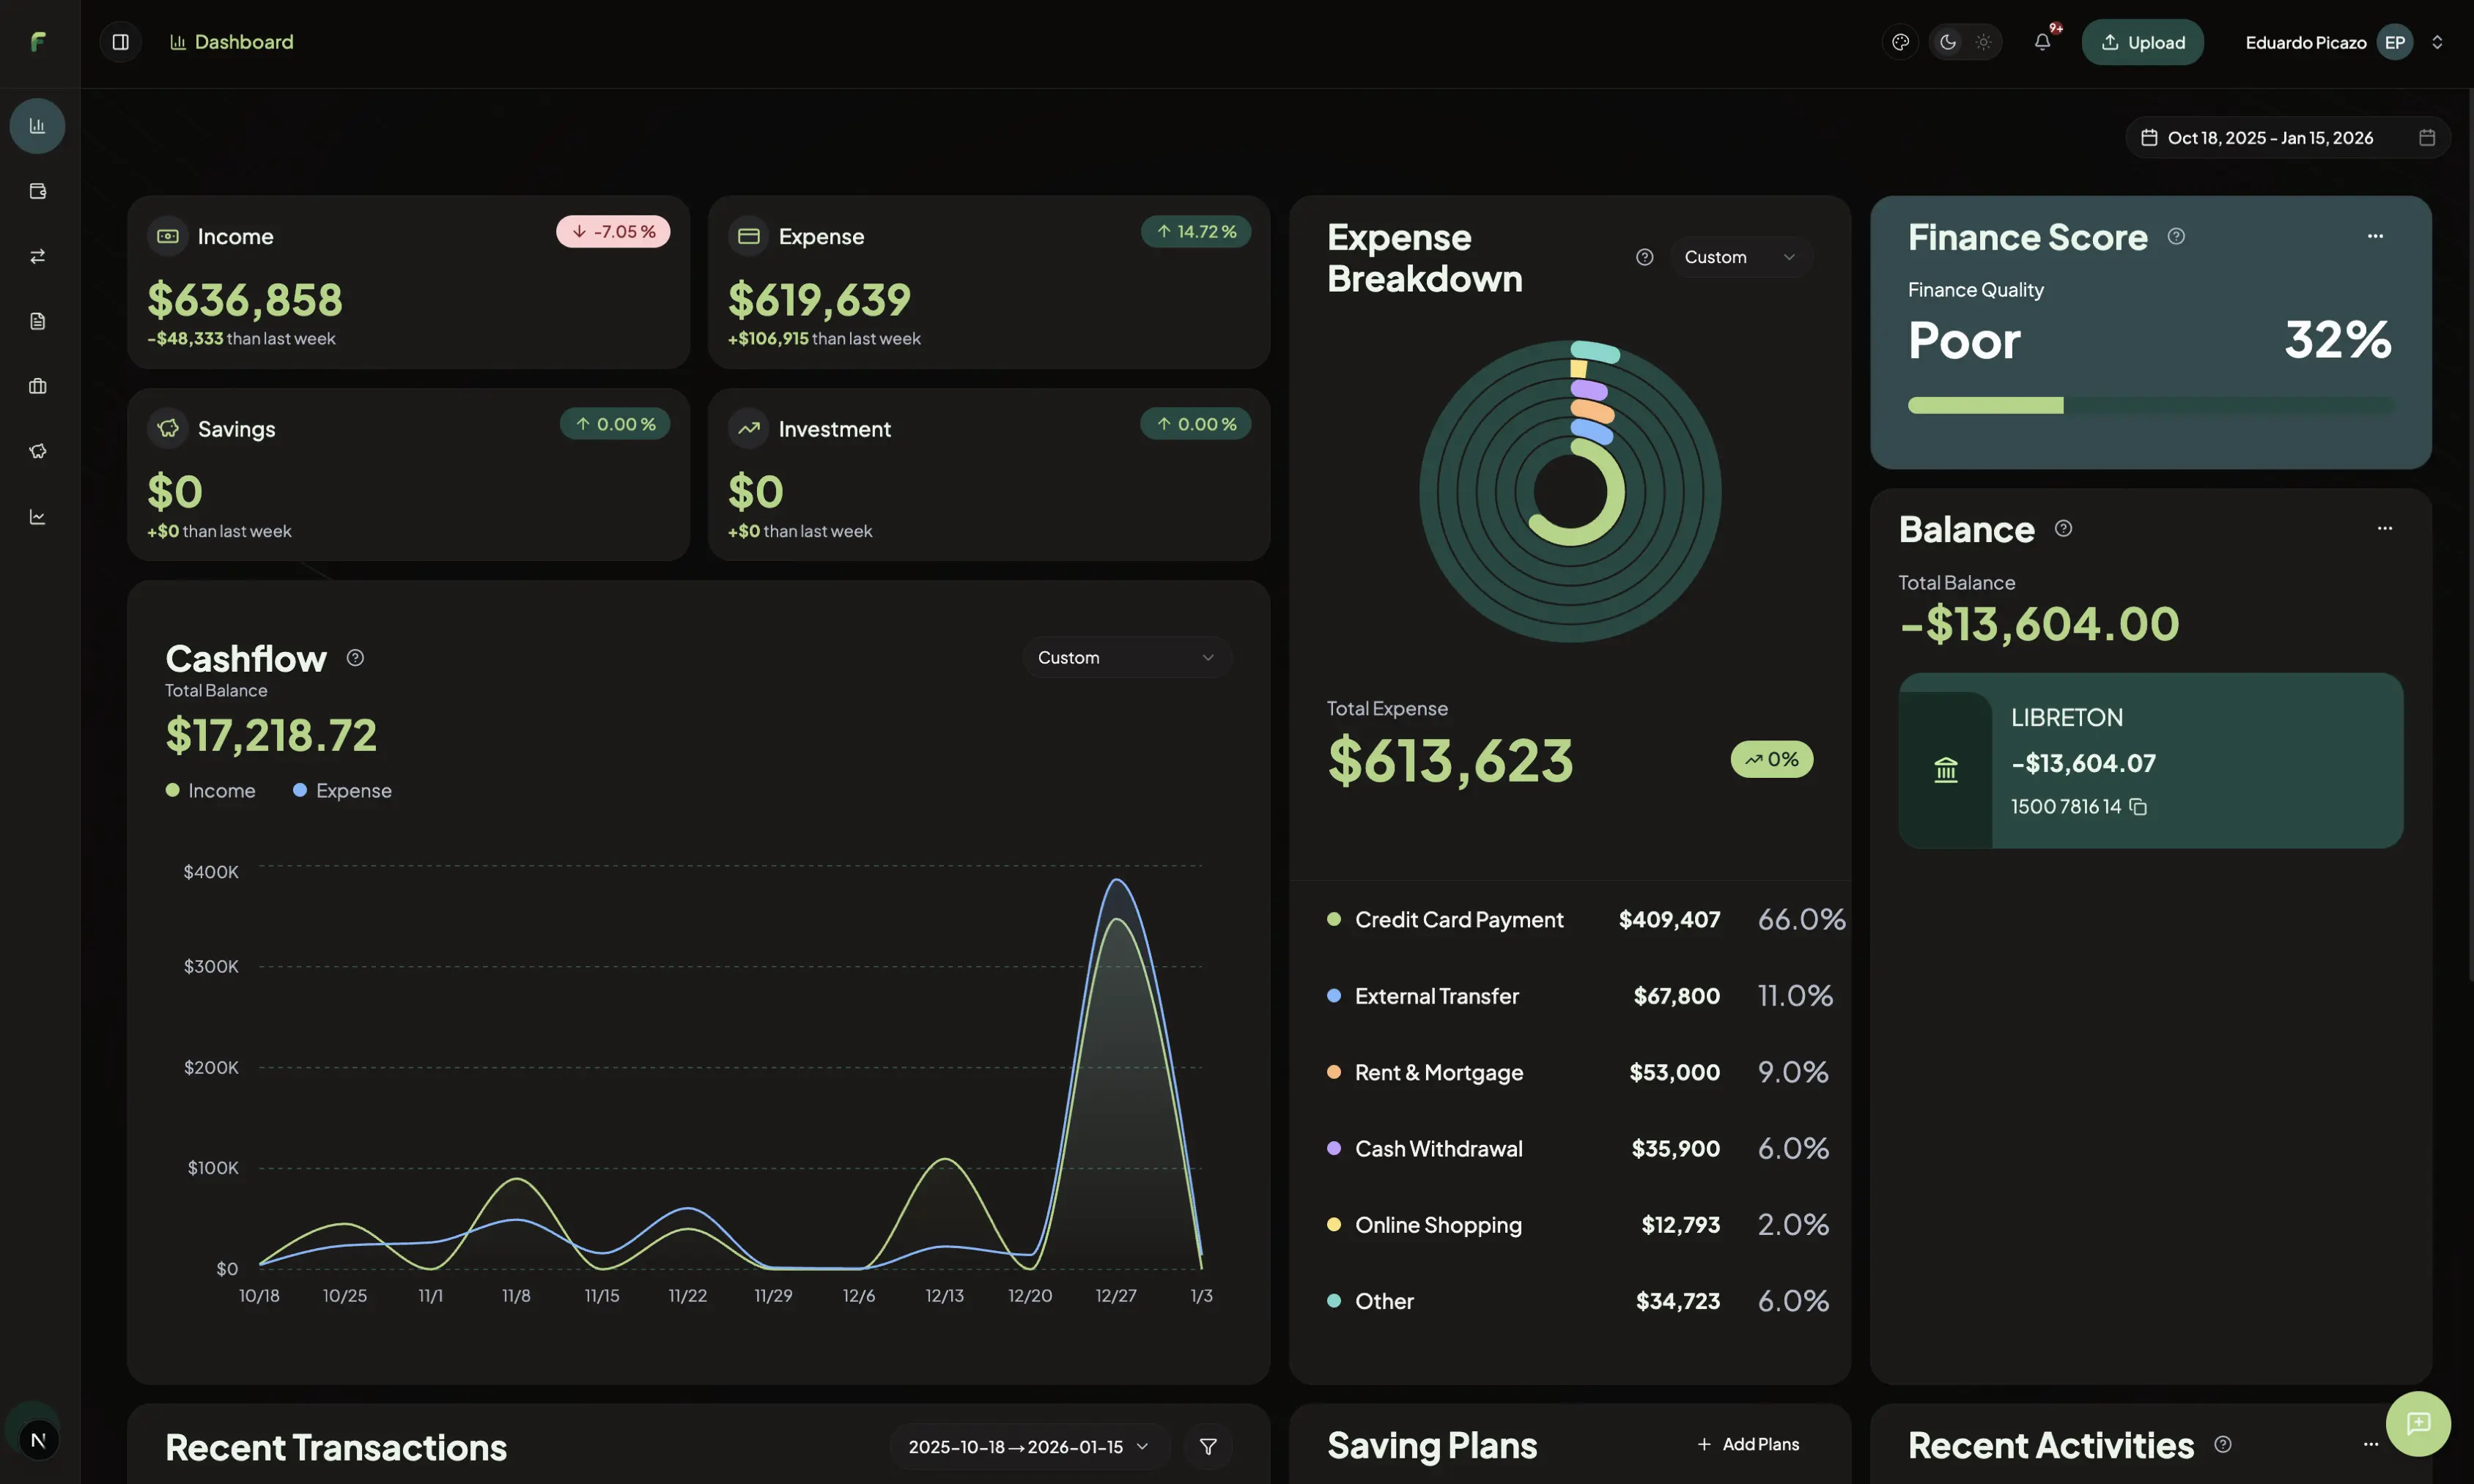Viewport: 2474px width, 1484px height.
Task: Click the Upload button
Action: (x=2143, y=42)
